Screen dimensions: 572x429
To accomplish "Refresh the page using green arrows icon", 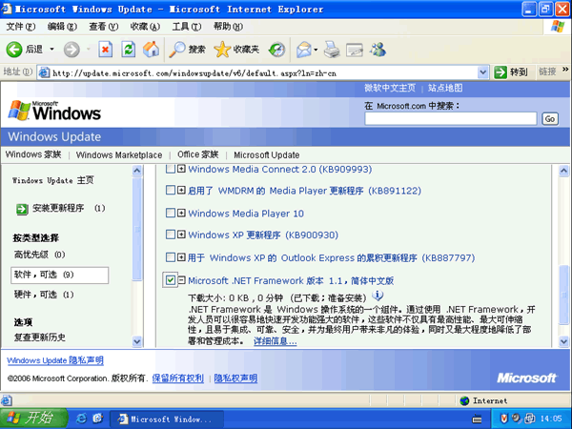I will pyautogui.click(x=128, y=50).
